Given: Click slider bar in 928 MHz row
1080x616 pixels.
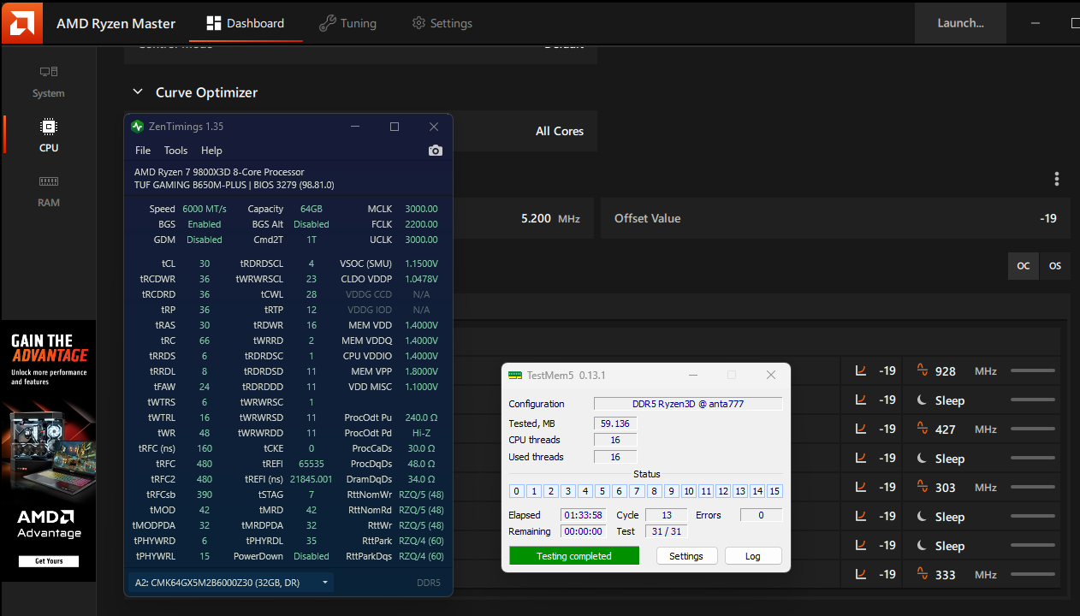Looking at the screenshot, I should 1033,370.
